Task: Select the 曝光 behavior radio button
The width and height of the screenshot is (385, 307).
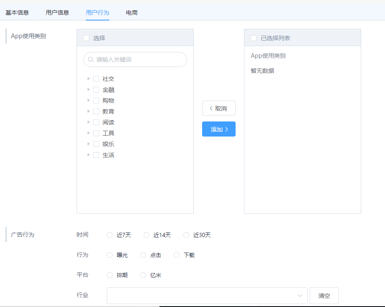Action: [x=109, y=255]
